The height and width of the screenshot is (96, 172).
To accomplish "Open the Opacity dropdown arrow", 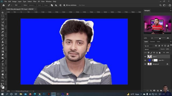I will (x=171, y=49).
